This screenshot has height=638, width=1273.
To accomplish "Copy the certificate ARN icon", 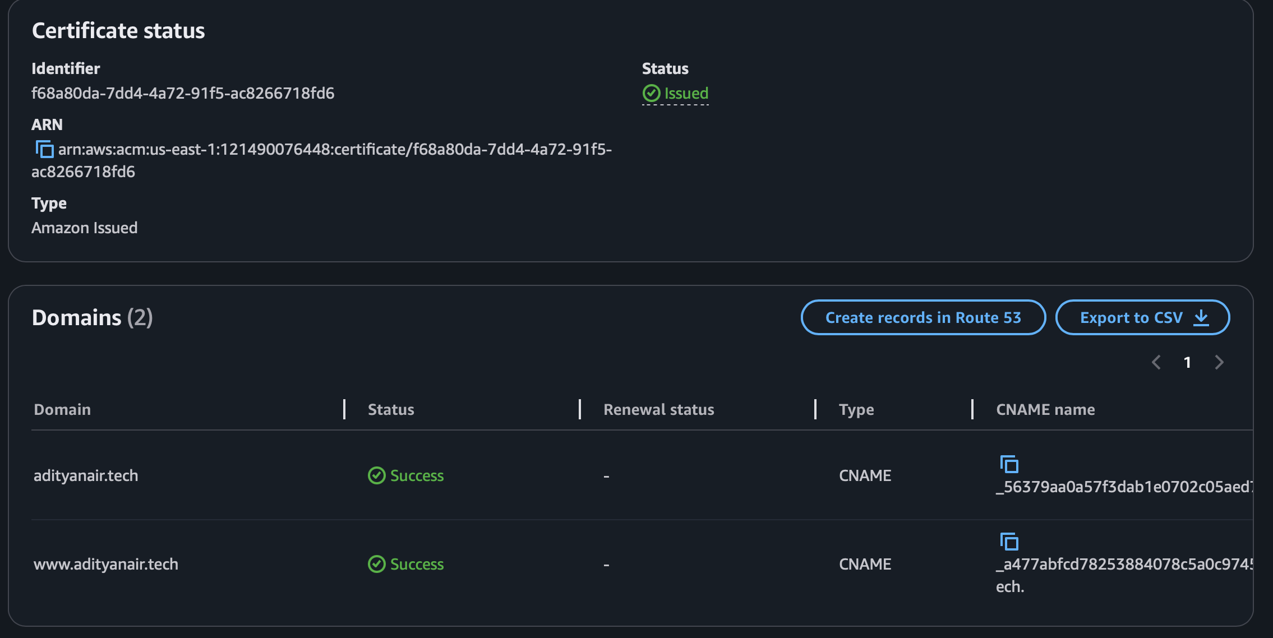I will [44, 149].
